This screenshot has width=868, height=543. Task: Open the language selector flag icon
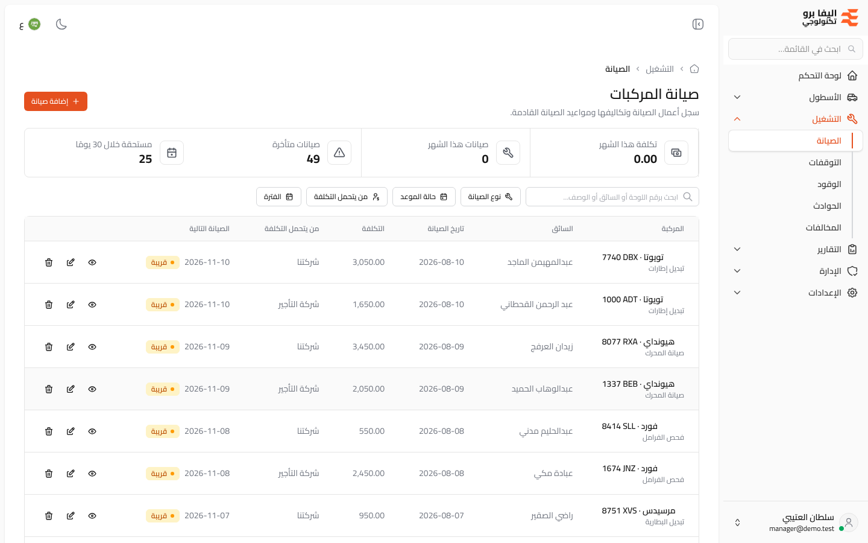pos(34,24)
